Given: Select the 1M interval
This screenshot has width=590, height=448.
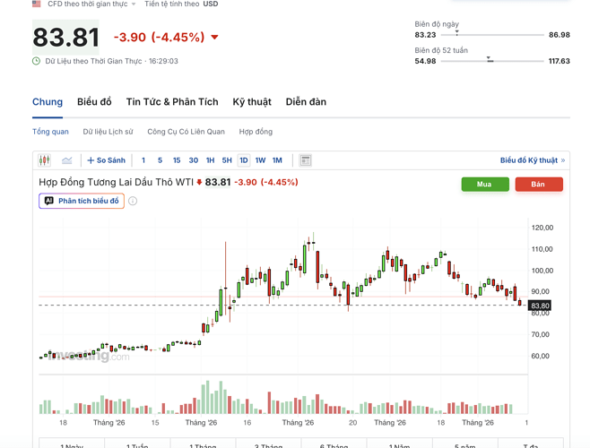Looking at the screenshot, I should pos(277,160).
